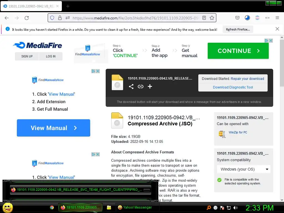Screen dimensions: 284x213
Task: Click the green compatibility checkmark icon
Action: point(219,180)
